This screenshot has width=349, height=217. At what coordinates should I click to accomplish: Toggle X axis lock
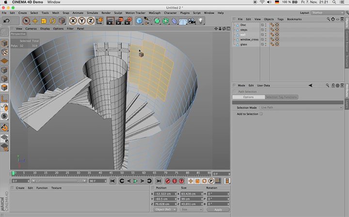point(73,21)
